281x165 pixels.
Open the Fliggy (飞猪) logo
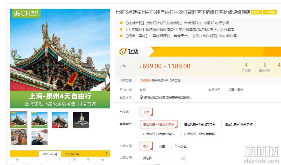point(129,52)
